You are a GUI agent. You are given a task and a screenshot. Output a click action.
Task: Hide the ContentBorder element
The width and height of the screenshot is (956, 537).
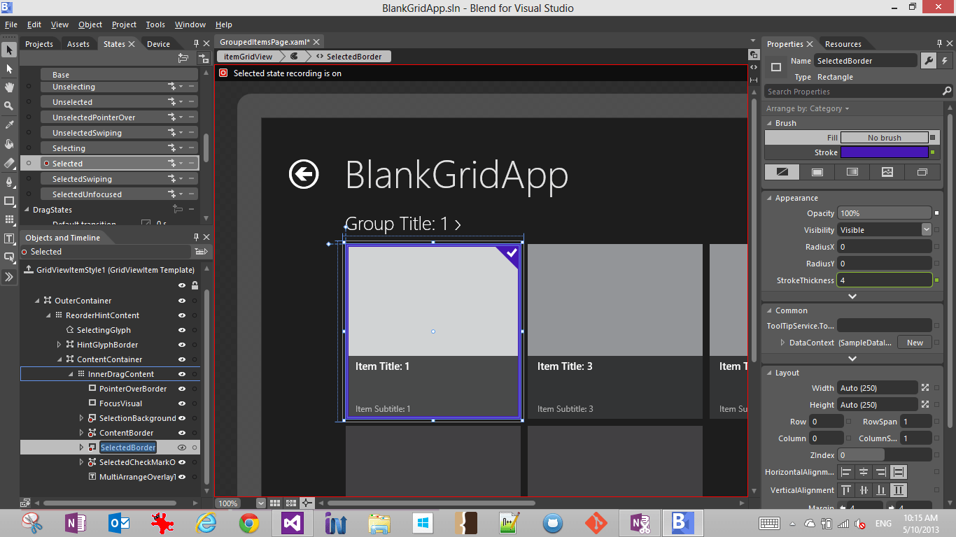[x=182, y=433]
